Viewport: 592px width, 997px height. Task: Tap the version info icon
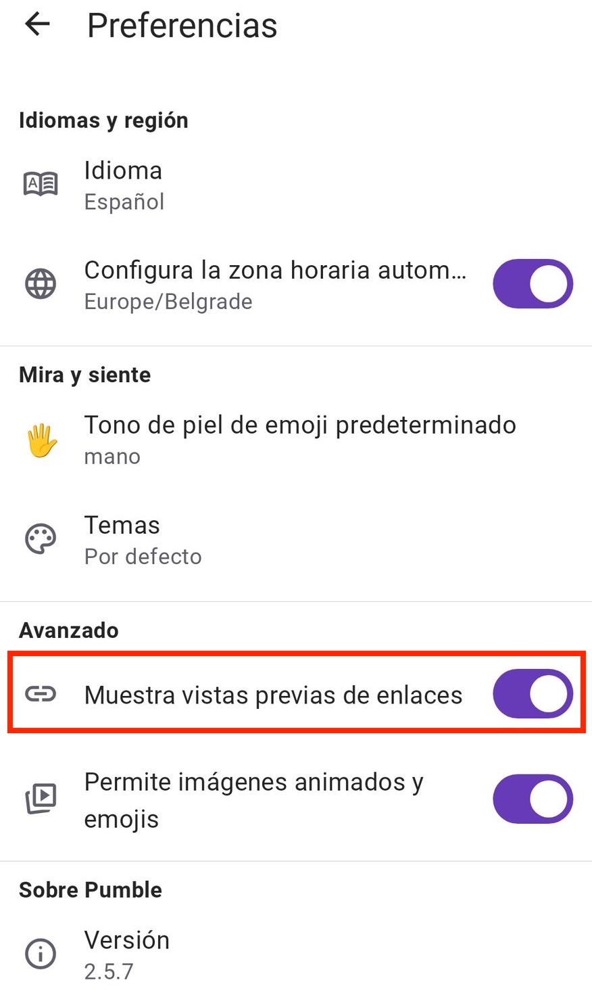(41, 954)
